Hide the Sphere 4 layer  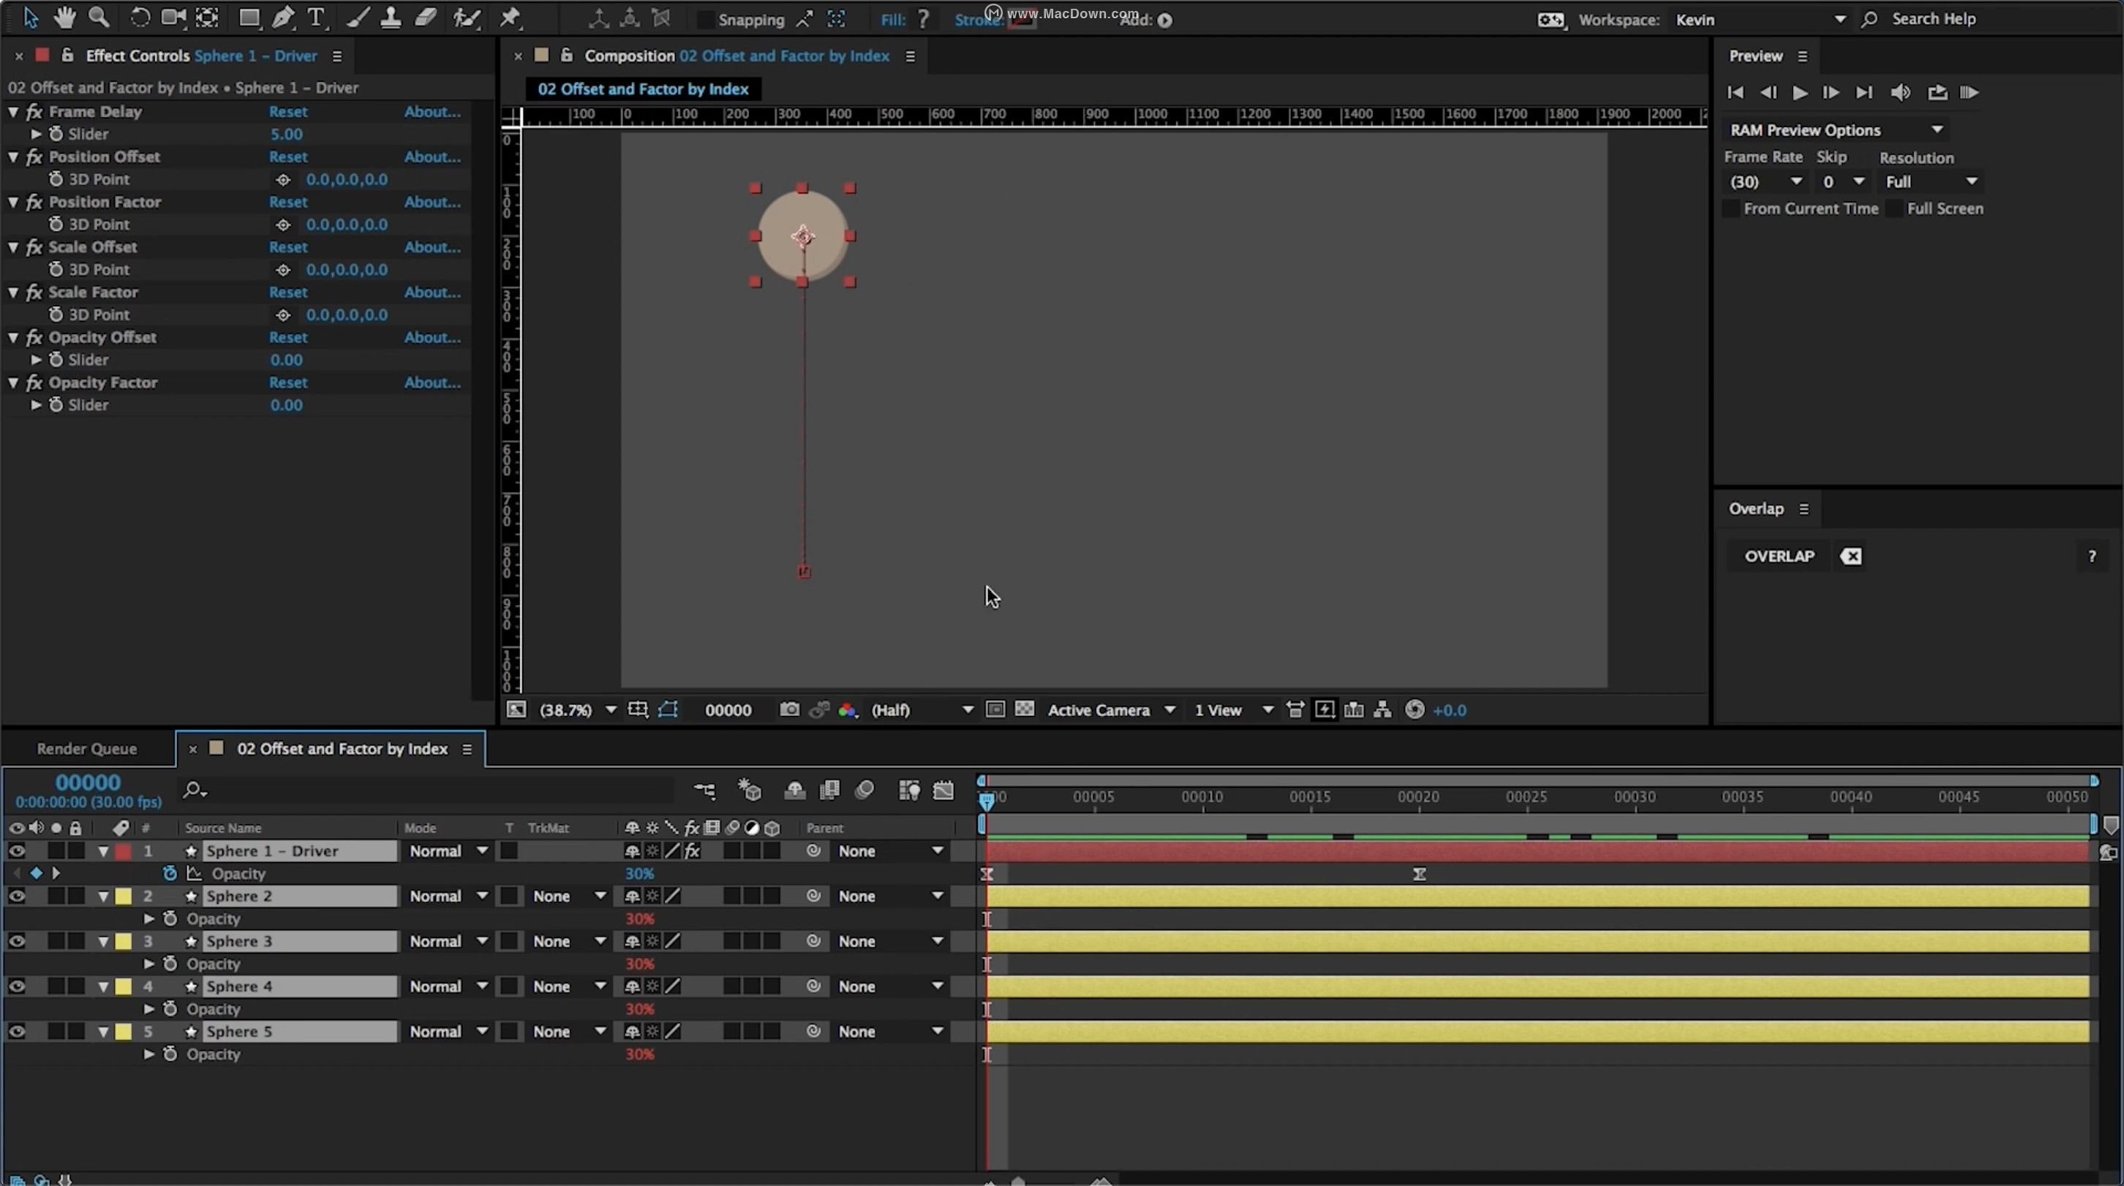[x=17, y=986]
